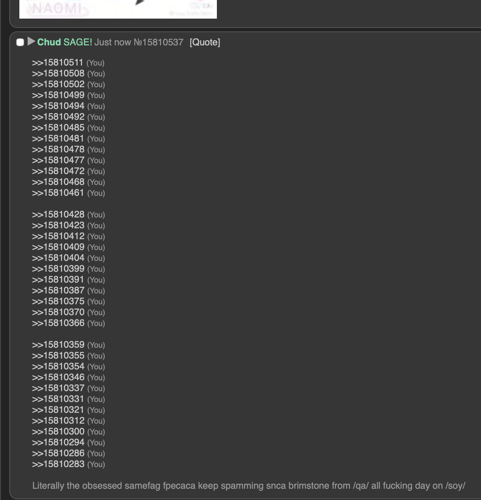Go to reply link >>15810366
Screen dimensions: 481x500
(58, 323)
